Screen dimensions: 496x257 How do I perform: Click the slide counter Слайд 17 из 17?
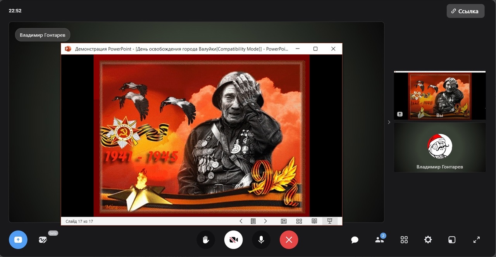tap(79, 221)
